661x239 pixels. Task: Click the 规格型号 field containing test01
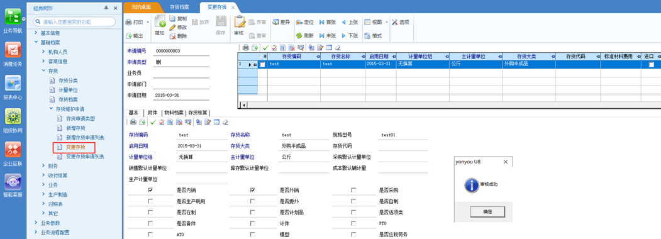403,135
